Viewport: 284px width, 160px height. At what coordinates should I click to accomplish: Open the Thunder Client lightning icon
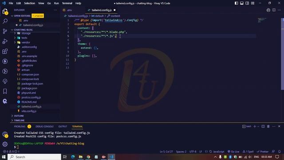pyautogui.click(x=5, y=61)
